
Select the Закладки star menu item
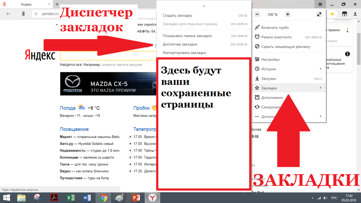(x=289, y=88)
